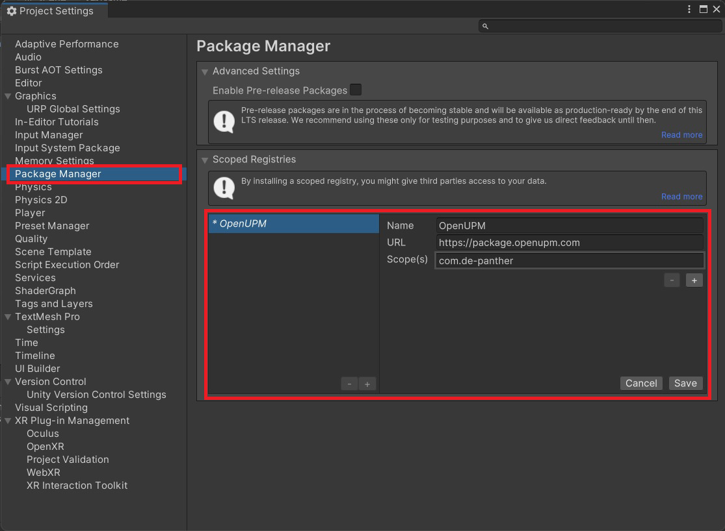The image size is (725, 531).
Task: Add a new scoped registry with plus
Action: [367, 384]
